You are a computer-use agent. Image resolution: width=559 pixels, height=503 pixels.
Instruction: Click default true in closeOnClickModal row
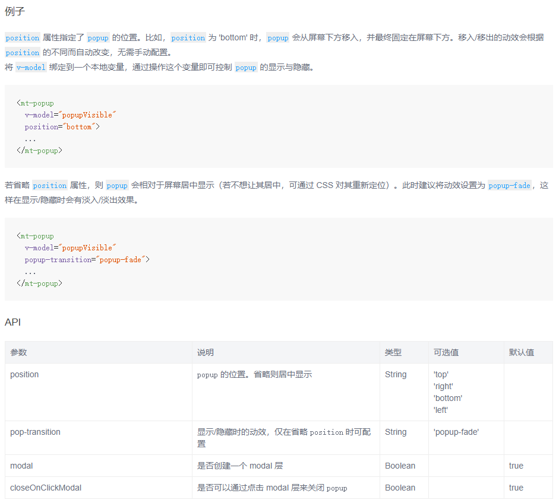click(516, 488)
